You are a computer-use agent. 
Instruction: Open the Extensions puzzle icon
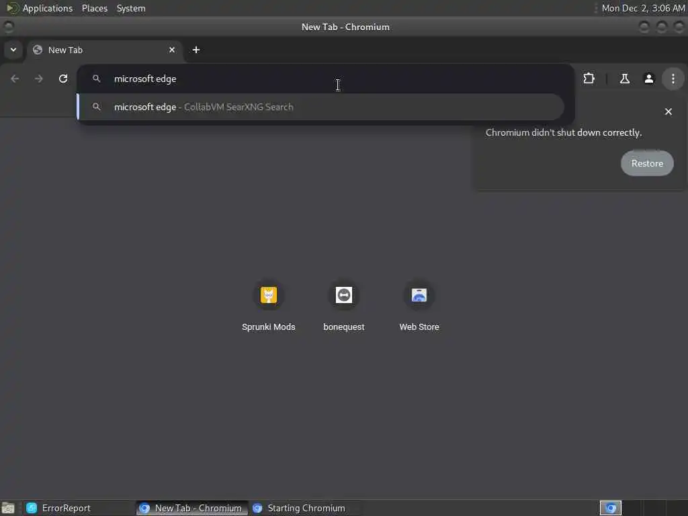click(589, 79)
